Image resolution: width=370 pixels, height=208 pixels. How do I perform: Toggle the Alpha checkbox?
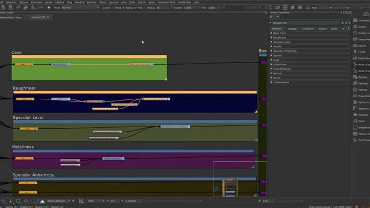tap(113, 8)
